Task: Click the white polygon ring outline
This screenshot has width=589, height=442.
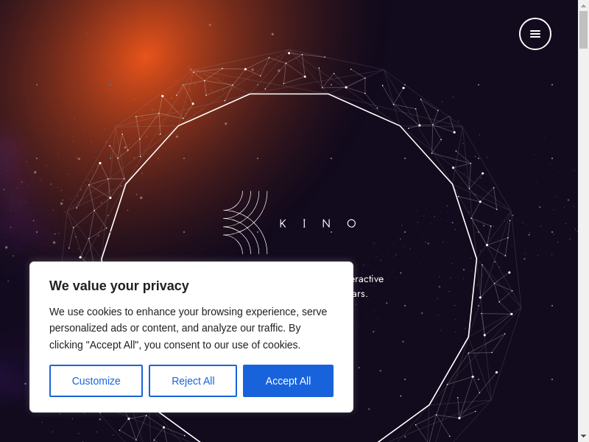Action: tap(289, 94)
